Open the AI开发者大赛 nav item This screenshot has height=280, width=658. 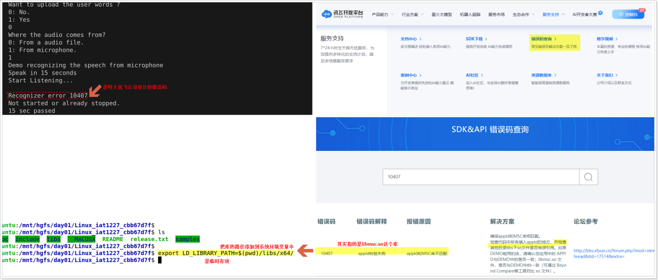pos(584,15)
